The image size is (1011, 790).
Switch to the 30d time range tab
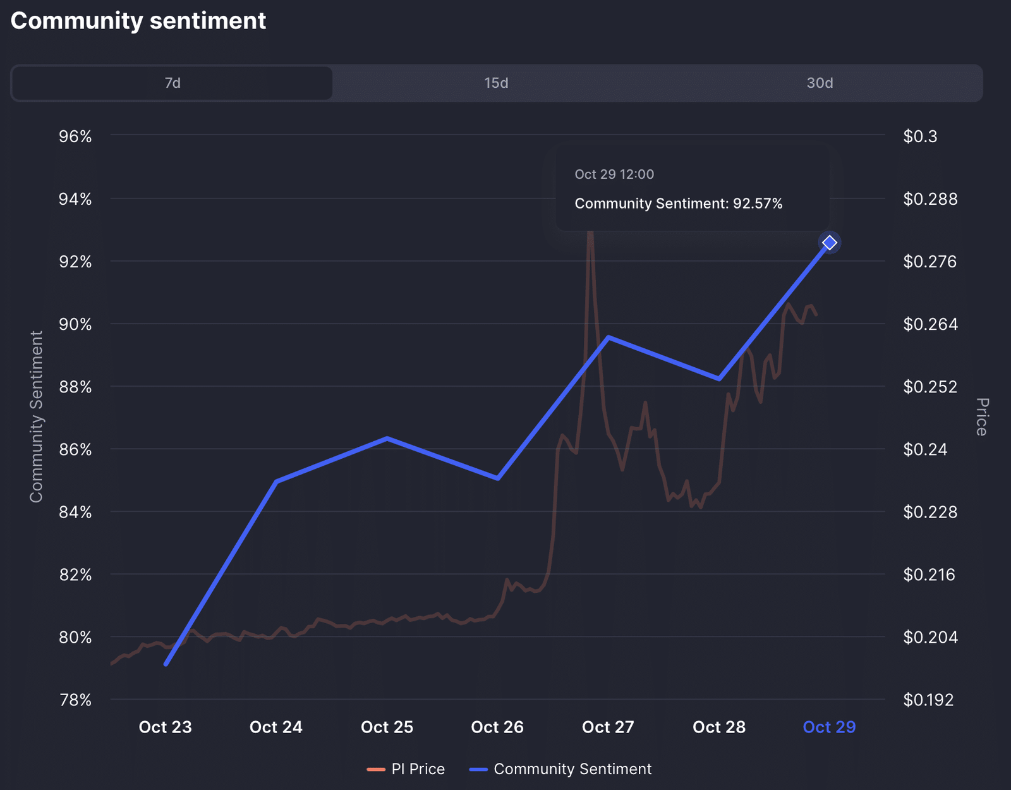820,83
